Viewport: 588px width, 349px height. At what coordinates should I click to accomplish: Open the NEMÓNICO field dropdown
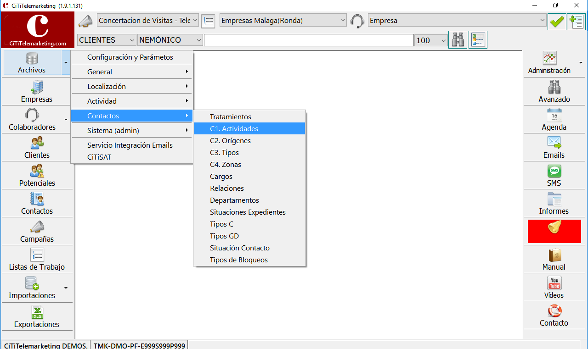[170, 40]
